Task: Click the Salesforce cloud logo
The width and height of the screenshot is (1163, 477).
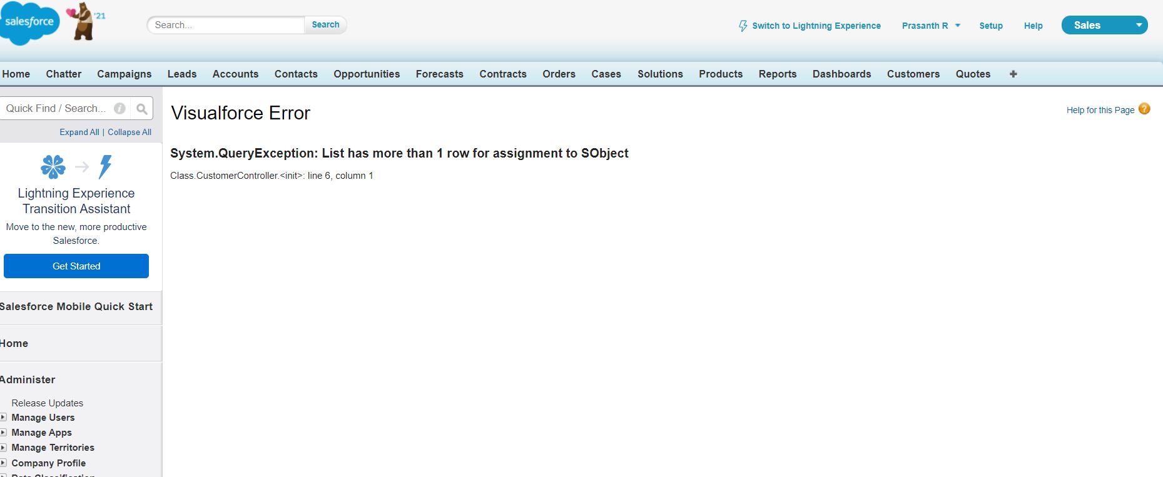Action: pos(29,23)
